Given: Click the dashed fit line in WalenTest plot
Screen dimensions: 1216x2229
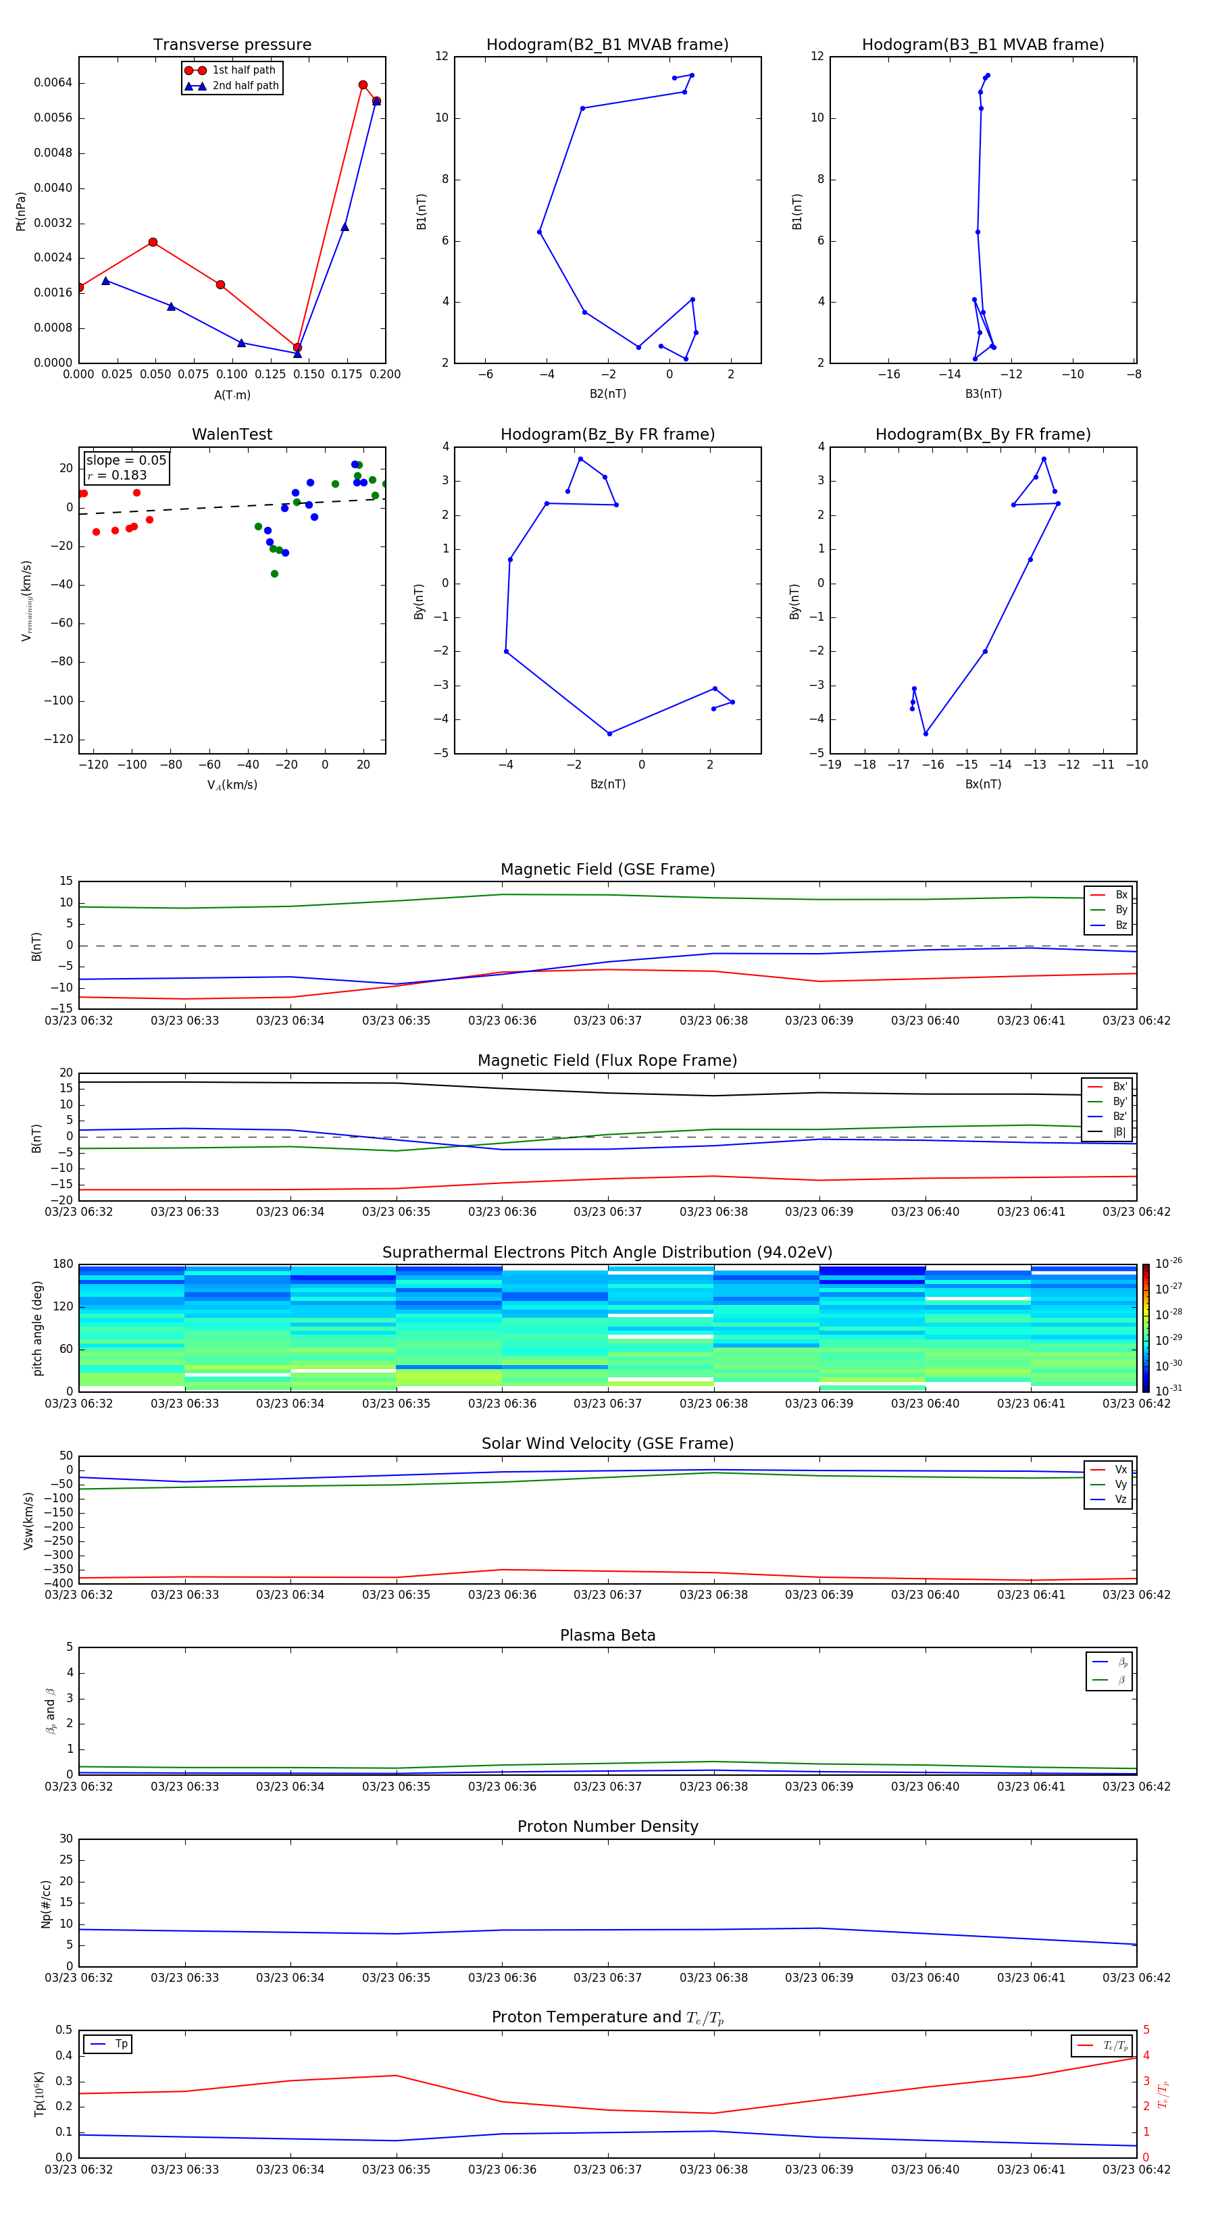Looking at the screenshot, I should pos(232,506).
